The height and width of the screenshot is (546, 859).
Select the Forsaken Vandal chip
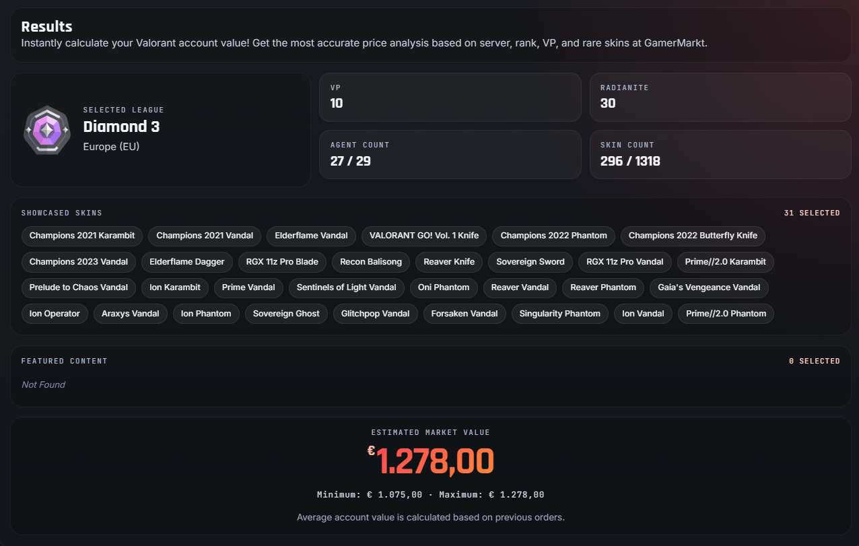(465, 314)
